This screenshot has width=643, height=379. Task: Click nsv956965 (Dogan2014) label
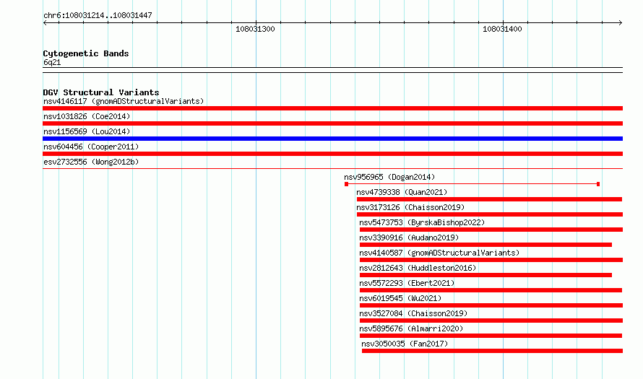click(389, 177)
